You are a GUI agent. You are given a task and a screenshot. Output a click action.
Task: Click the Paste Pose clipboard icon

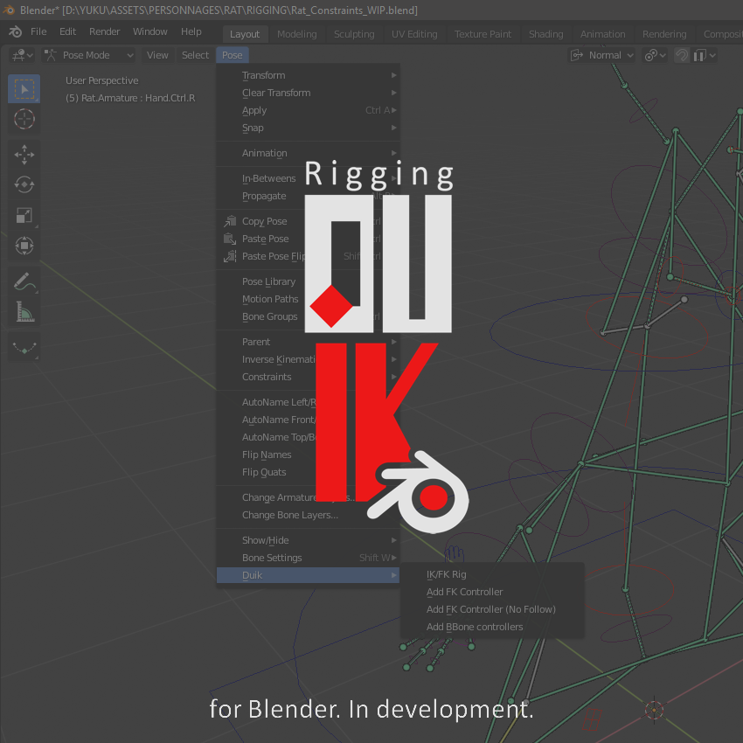point(230,239)
